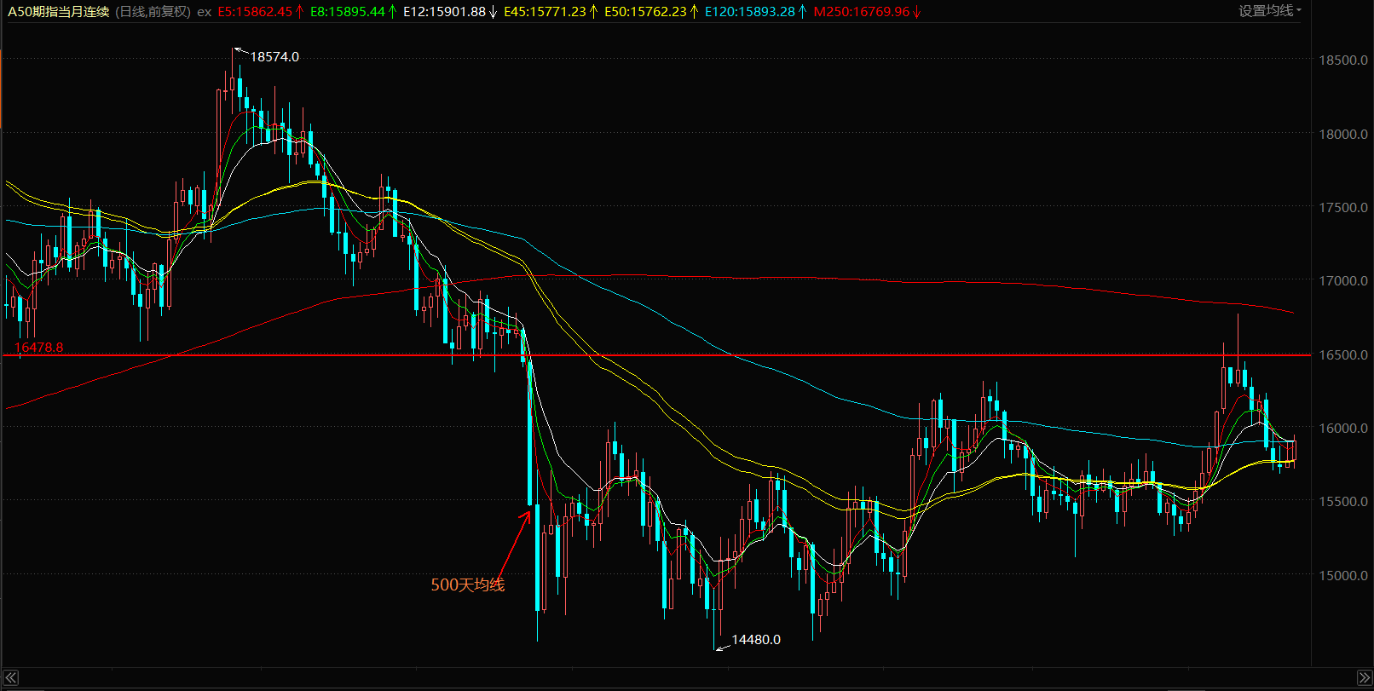Image resolution: width=1374 pixels, height=691 pixels.
Task: Click the (日线,前复权) period label
Action: coord(153,12)
